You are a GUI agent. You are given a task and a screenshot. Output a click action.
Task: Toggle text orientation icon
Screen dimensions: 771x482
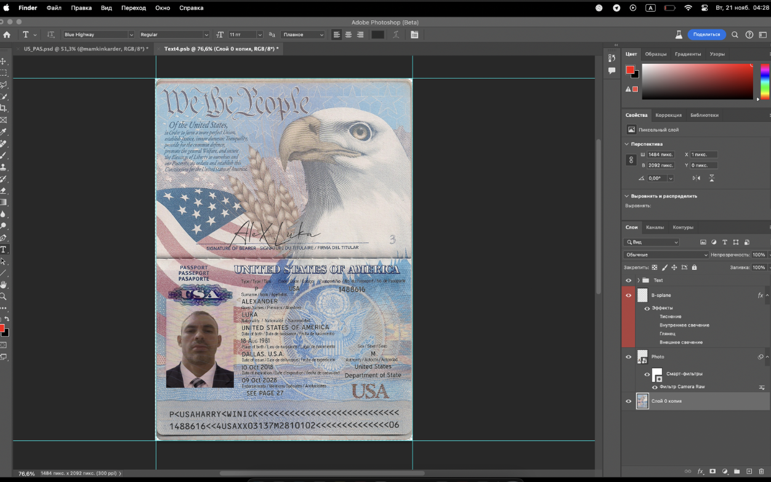50,35
